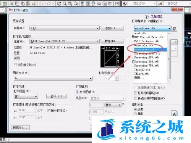Click the Text Style icon beside _TEL_DIM
Screen dimensions: 191x143
(x=125, y=3)
